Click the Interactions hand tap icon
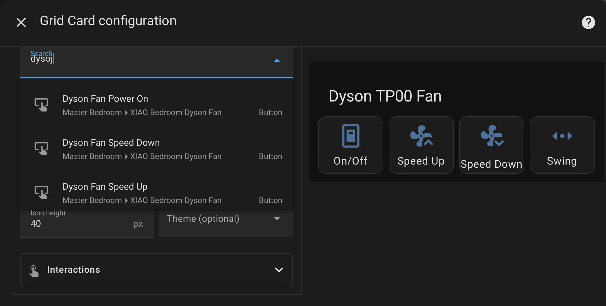Viewport: 606px width, 306px height. 34,271
